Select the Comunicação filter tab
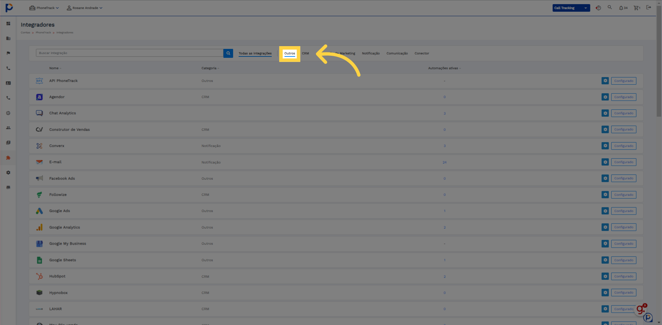The height and width of the screenshot is (325, 662). tap(397, 53)
